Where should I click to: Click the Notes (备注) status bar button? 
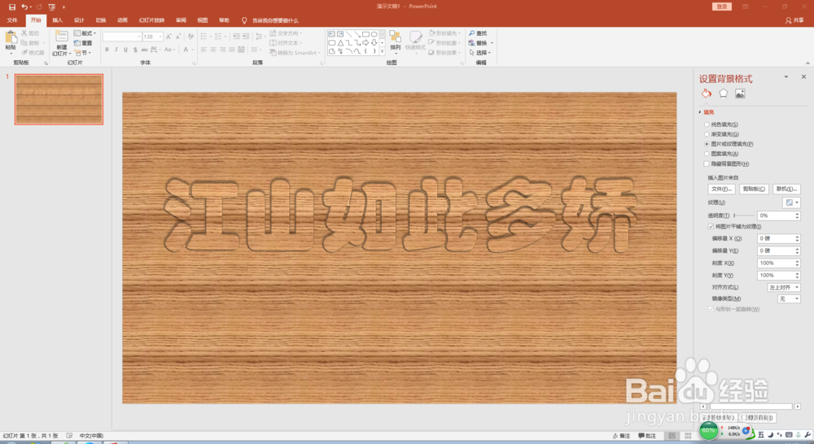click(x=621, y=436)
